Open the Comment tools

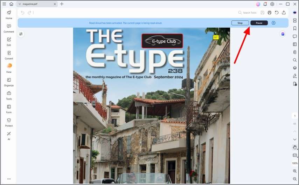9,28
